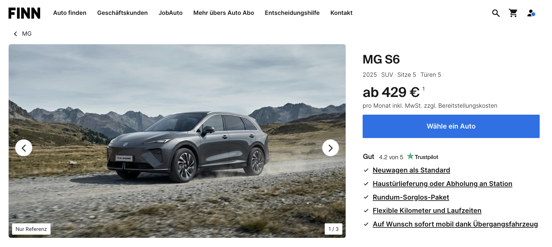
Task: Go to FINN logo homepage
Action: click(24, 13)
